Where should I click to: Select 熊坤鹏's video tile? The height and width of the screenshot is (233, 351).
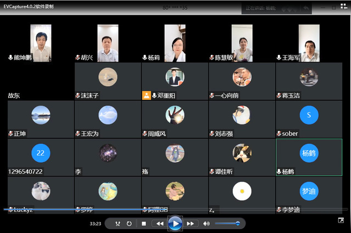(41, 43)
